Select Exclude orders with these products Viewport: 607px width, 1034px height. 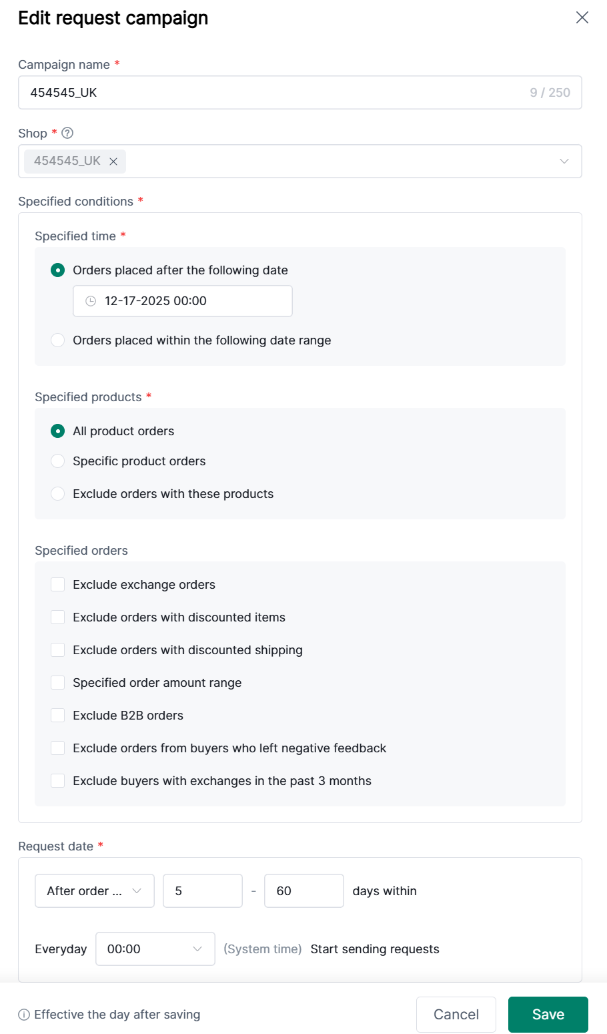(x=58, y=494)
